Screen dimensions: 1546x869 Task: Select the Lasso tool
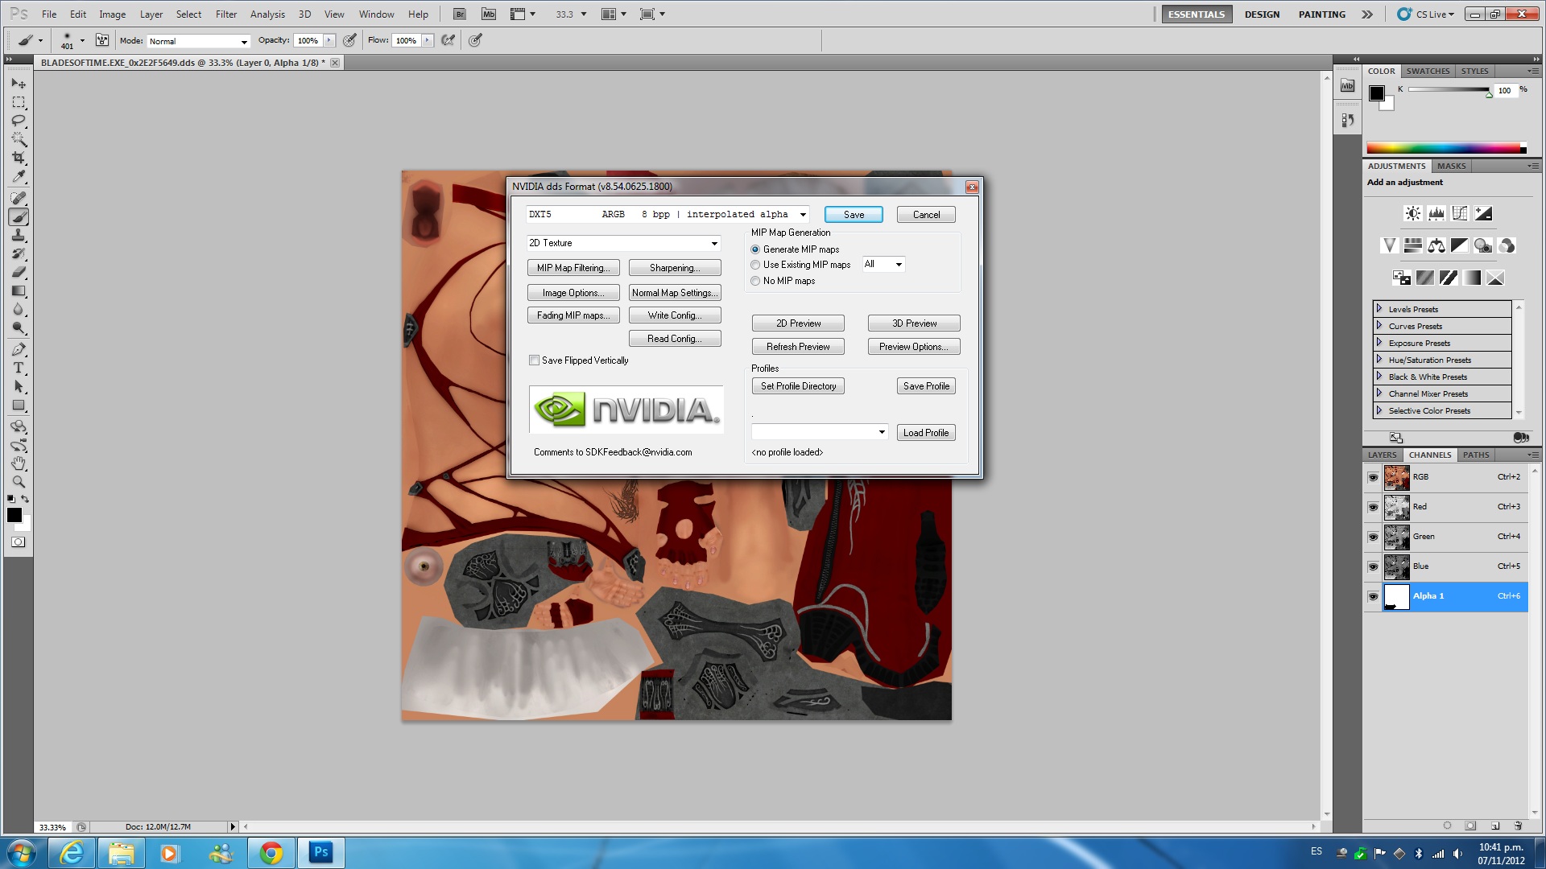19,121
